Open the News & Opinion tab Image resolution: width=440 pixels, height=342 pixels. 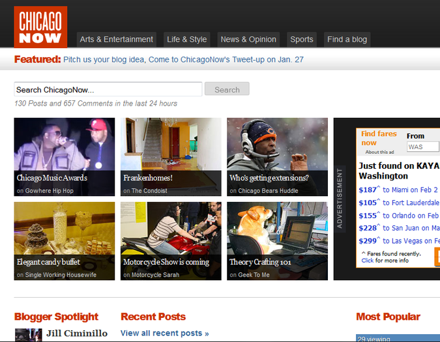(x=248, y=40)
